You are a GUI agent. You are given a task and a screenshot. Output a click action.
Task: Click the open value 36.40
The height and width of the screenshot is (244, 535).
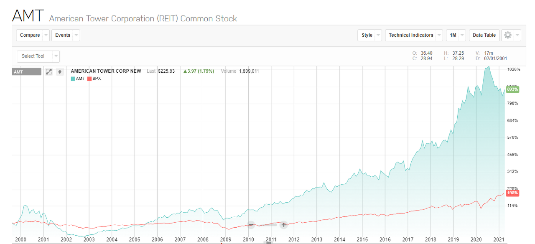pos(427,53)
